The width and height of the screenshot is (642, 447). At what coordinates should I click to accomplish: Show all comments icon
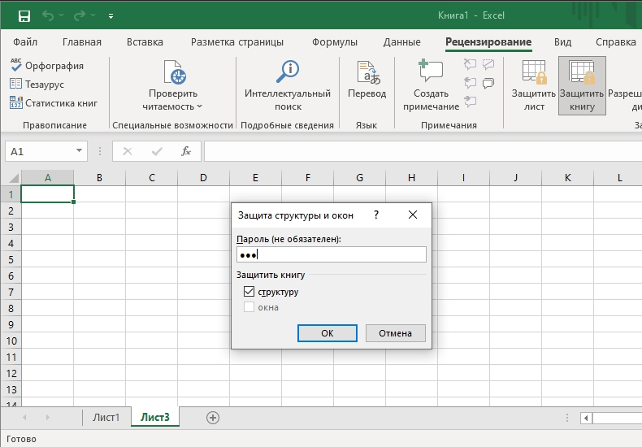pos(488,84)
